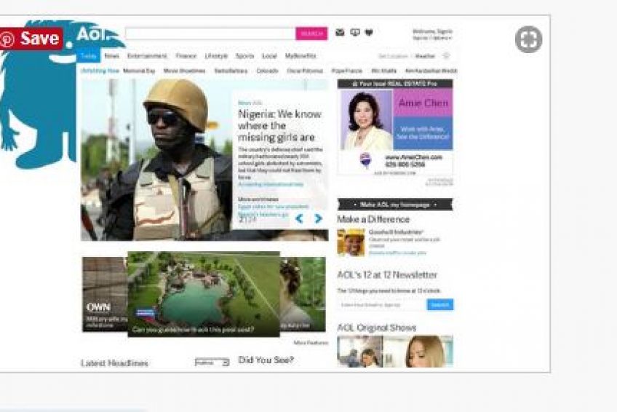
Task: Click into the AOL search field
Action: click(210, 33)
